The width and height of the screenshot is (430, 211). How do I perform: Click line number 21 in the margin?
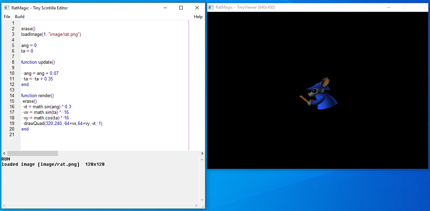tap(12, 134)
